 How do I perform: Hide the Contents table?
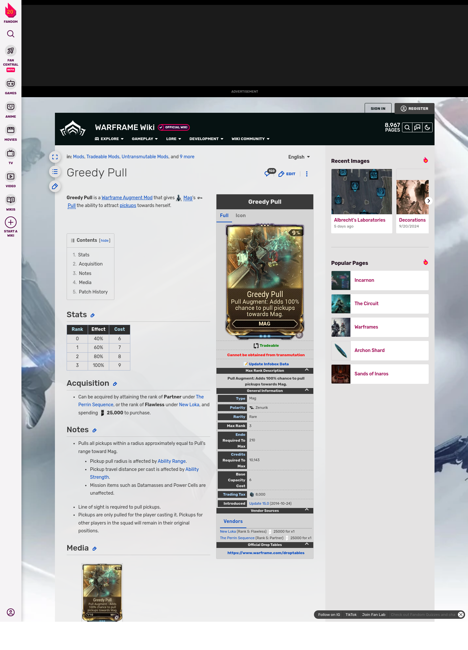105,240
